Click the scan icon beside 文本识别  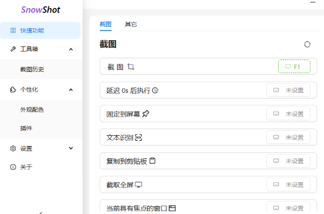pos(138,138)
